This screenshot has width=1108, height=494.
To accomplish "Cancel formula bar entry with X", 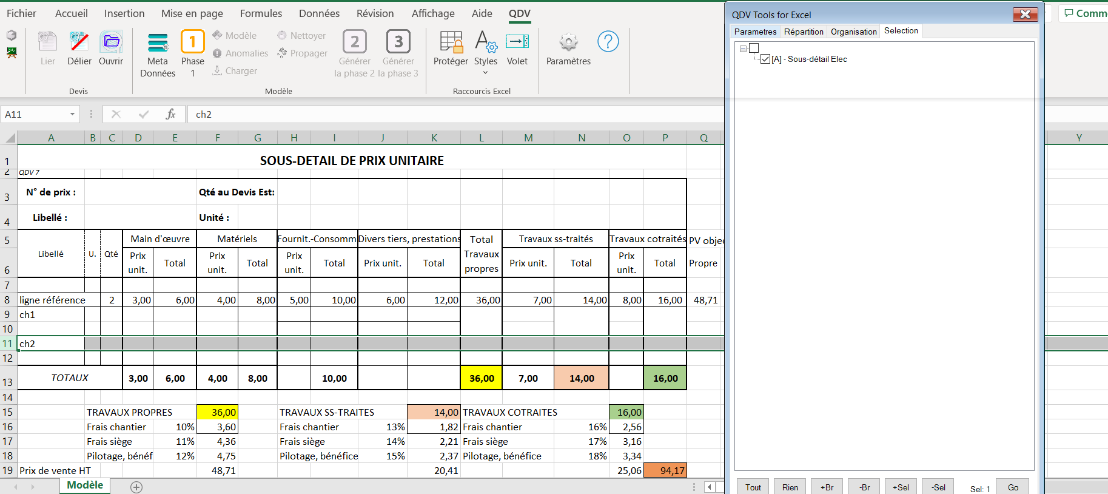I will (x=116, y=114).
